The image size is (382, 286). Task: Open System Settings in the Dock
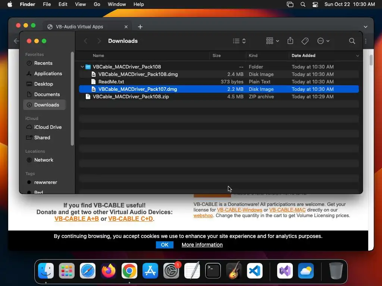[171, 271]
